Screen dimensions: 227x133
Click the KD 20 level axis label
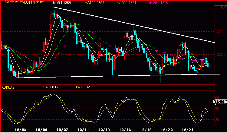217,120
